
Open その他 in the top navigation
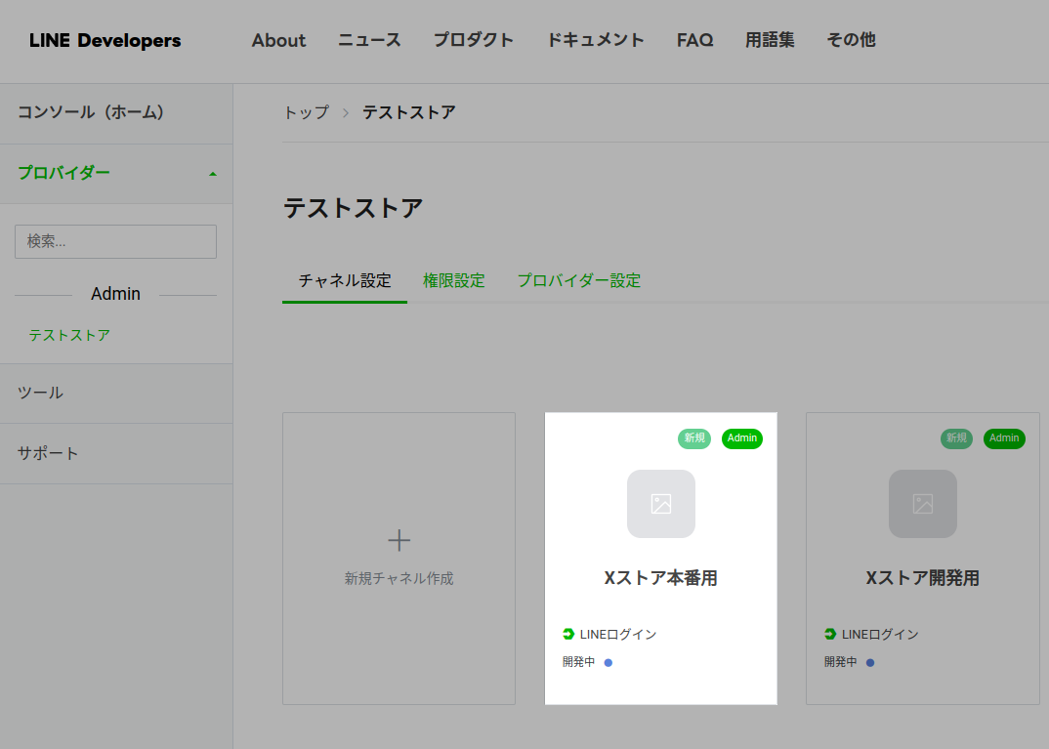point(851,40)
